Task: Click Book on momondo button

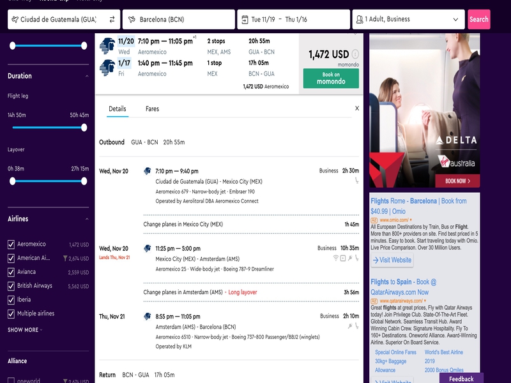Action: [331, 78]
